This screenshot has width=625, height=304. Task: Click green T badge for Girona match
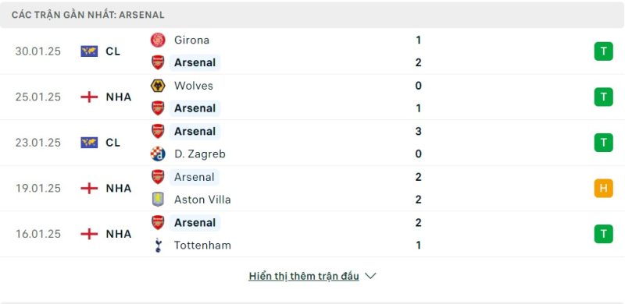[x=603, y=51]
